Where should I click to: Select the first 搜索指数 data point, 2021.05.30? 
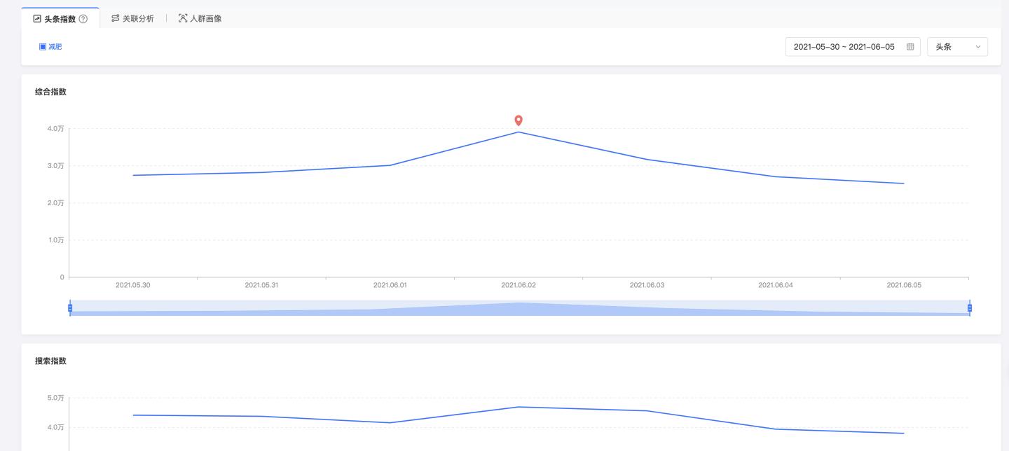[x=133, y=415]
